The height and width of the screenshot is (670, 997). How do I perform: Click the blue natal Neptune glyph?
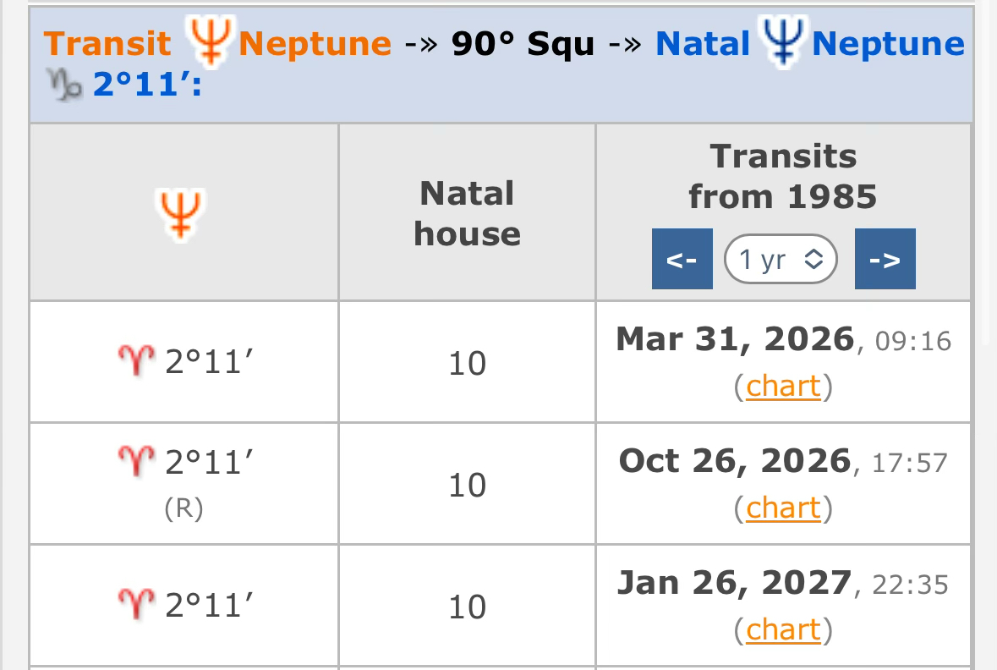click(x=783, y=42)
